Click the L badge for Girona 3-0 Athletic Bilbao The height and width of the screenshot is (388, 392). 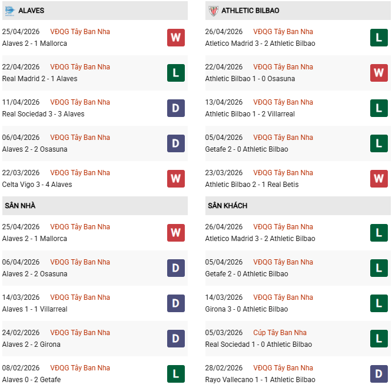pos(378,303)
